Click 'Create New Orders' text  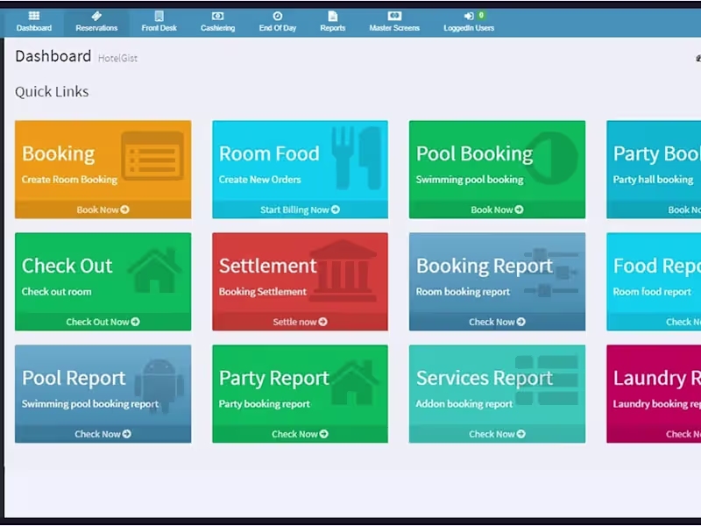point(259,180)
